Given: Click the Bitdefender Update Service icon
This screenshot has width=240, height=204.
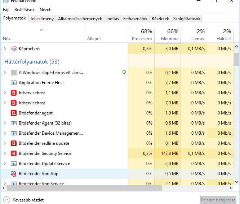Looking at the screenshot, I should pyautogui.click(x=14, y=164).
